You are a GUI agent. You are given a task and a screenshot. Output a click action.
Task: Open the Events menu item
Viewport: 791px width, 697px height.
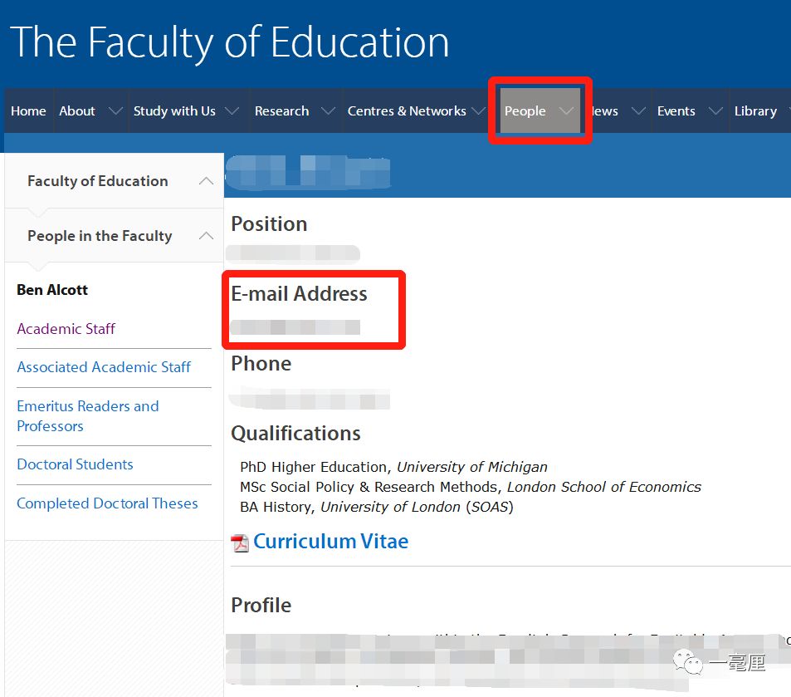(x=676, y=111)
